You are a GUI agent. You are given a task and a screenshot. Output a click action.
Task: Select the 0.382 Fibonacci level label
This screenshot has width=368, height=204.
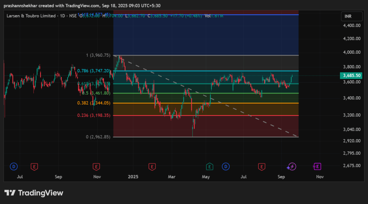(94, 103)
